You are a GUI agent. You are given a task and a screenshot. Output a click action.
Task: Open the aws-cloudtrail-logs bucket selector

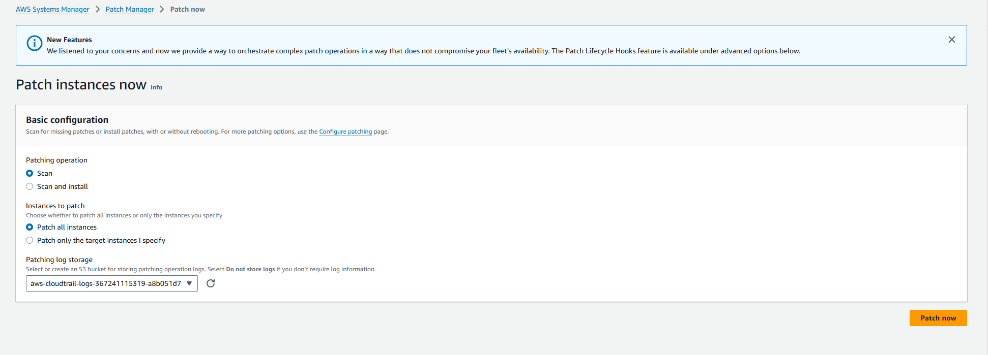coord(106,283)
